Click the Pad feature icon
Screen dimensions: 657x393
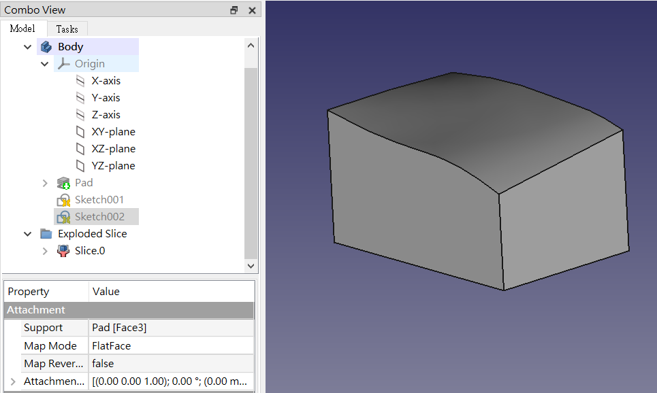coord(63,183)
